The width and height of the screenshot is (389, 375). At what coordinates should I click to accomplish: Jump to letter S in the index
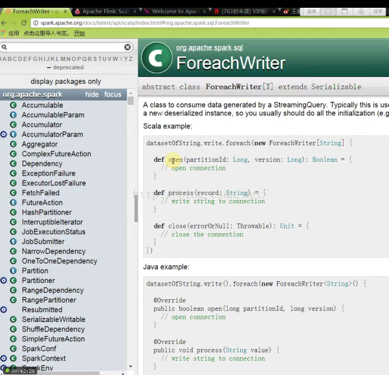click(x=95, y=59)
